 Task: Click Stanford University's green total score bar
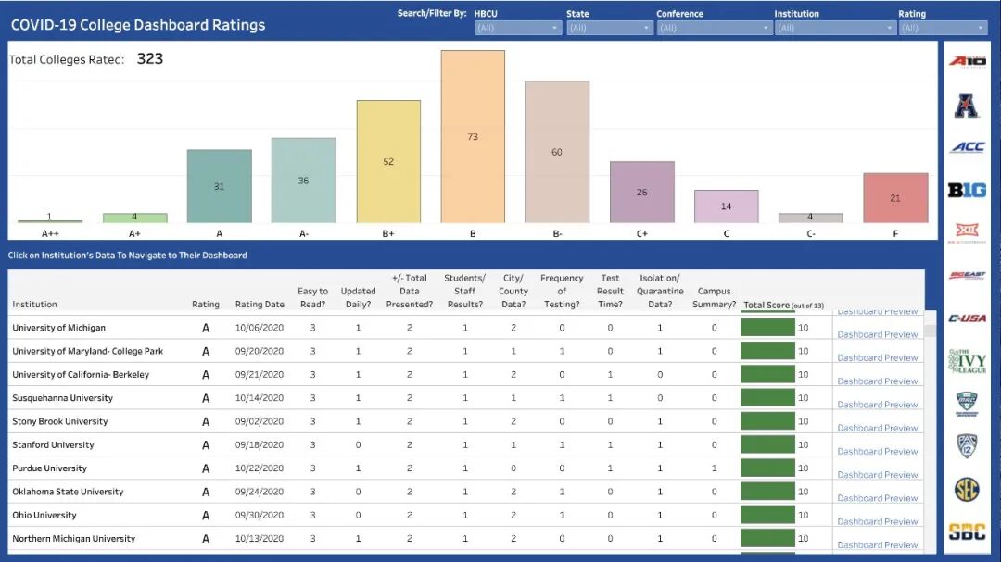coord(768,444)
